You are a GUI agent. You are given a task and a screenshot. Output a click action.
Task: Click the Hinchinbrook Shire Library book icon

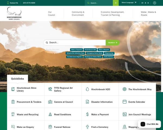point(13,89)
